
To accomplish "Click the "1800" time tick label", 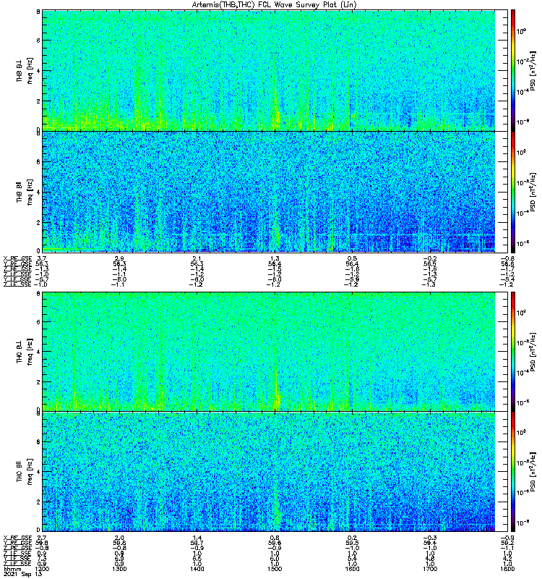I will tap(507, 569).
